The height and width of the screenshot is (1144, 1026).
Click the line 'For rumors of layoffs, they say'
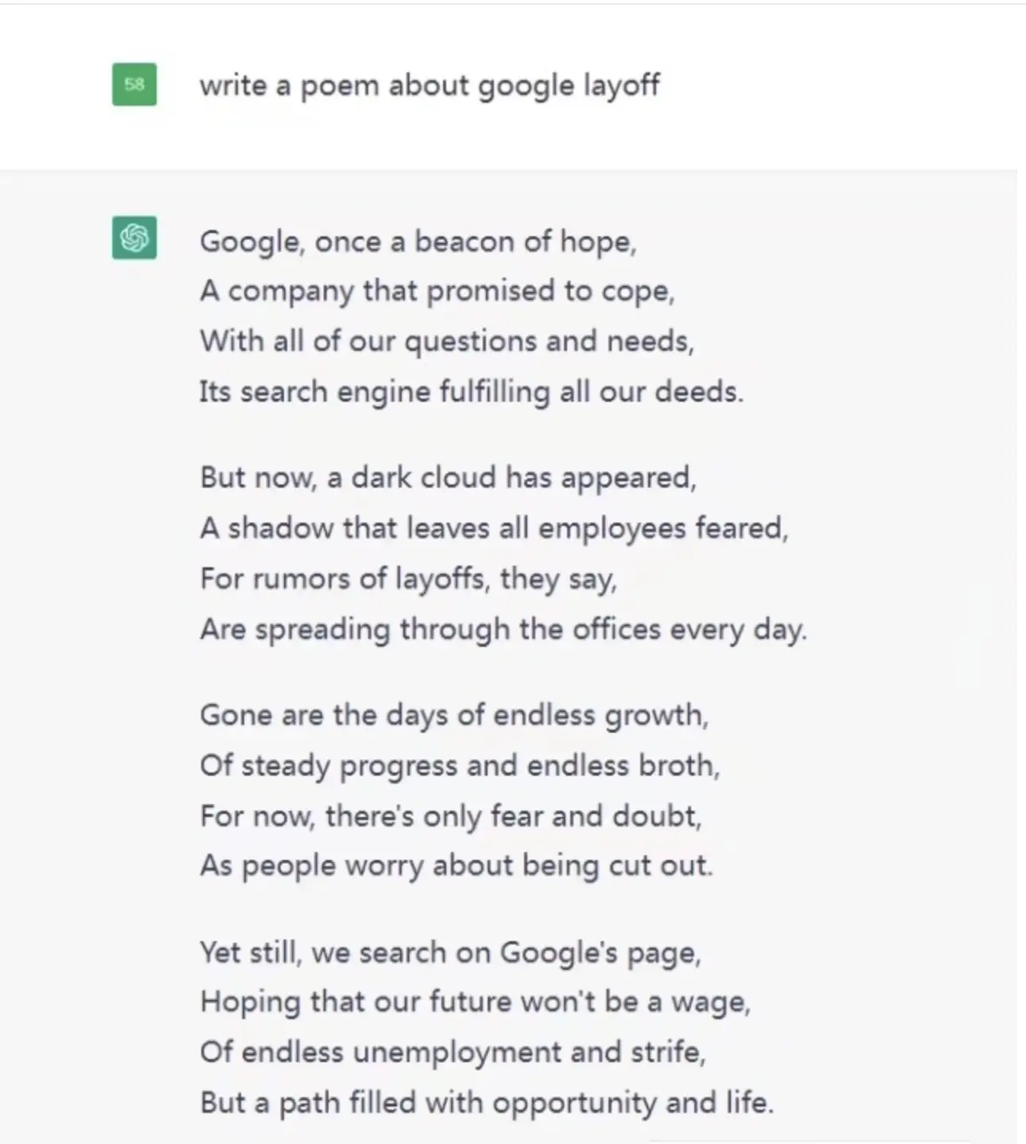pyautogui.click(x=408, y=578)
